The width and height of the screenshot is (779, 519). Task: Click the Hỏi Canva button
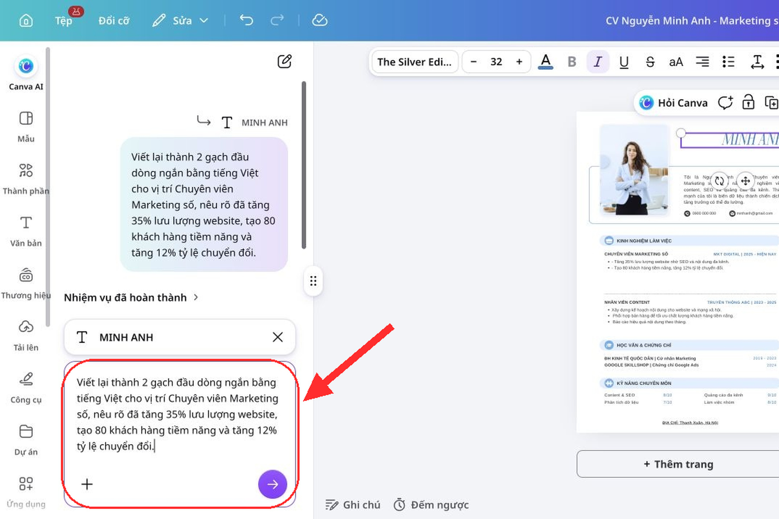[674, 103]
